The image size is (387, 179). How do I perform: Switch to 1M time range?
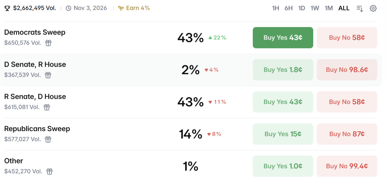pyautogui.click(x=329, y=8)
